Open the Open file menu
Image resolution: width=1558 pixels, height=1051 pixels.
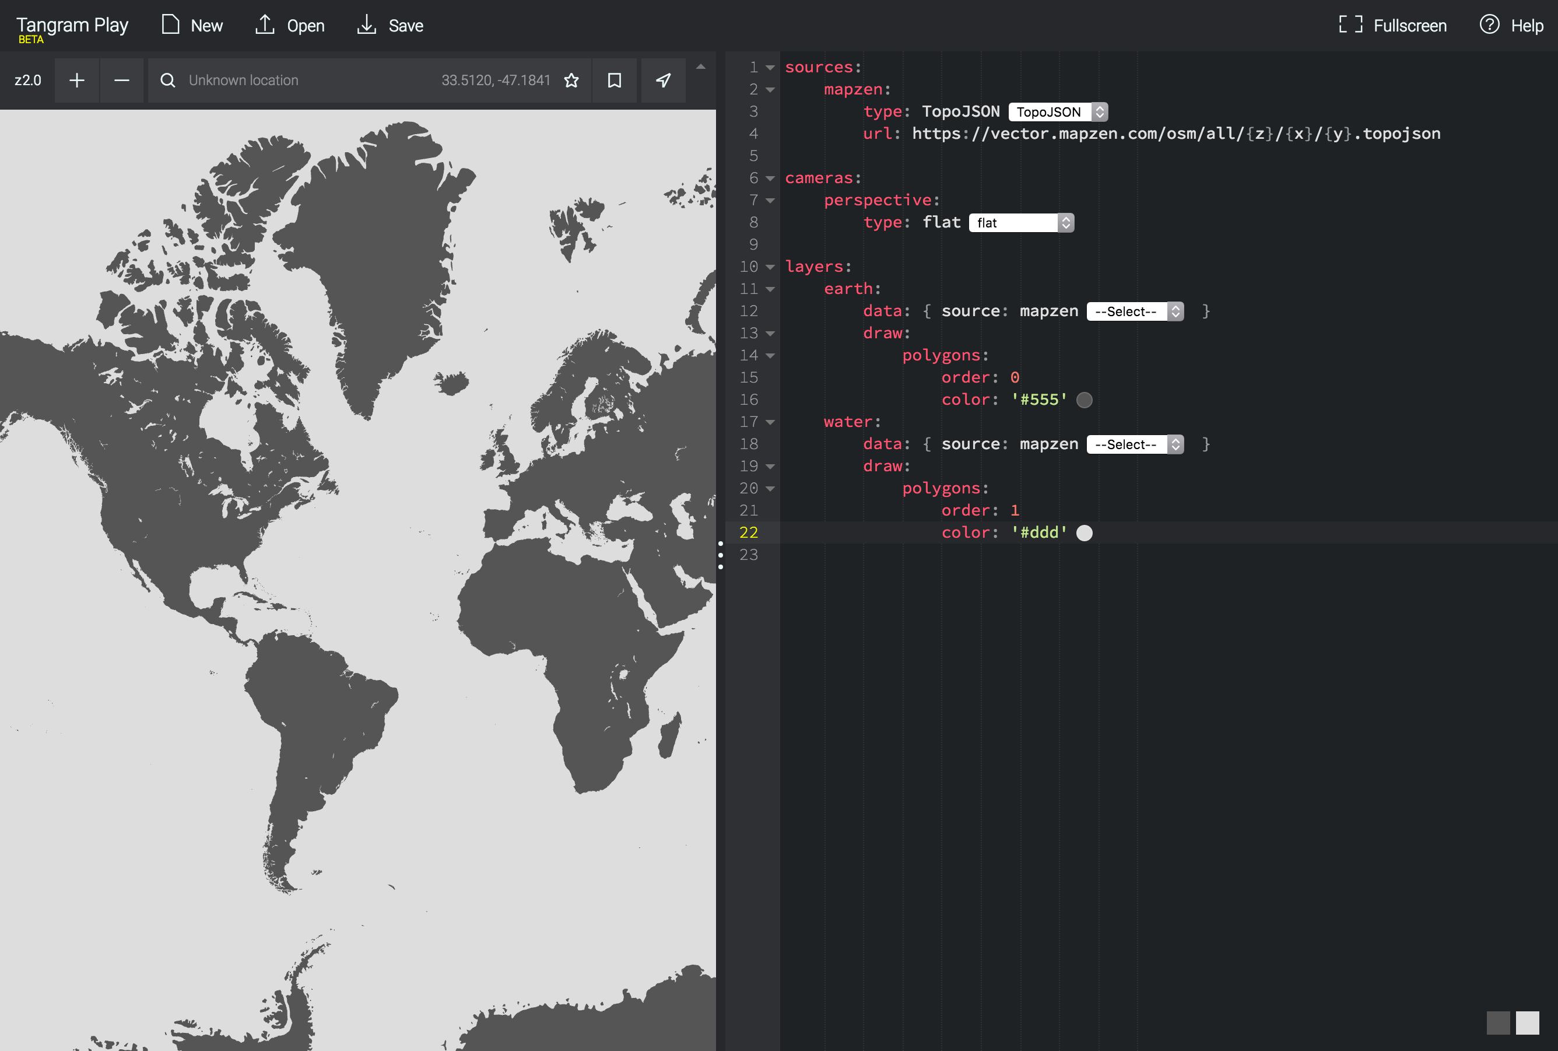coord(289,26)
